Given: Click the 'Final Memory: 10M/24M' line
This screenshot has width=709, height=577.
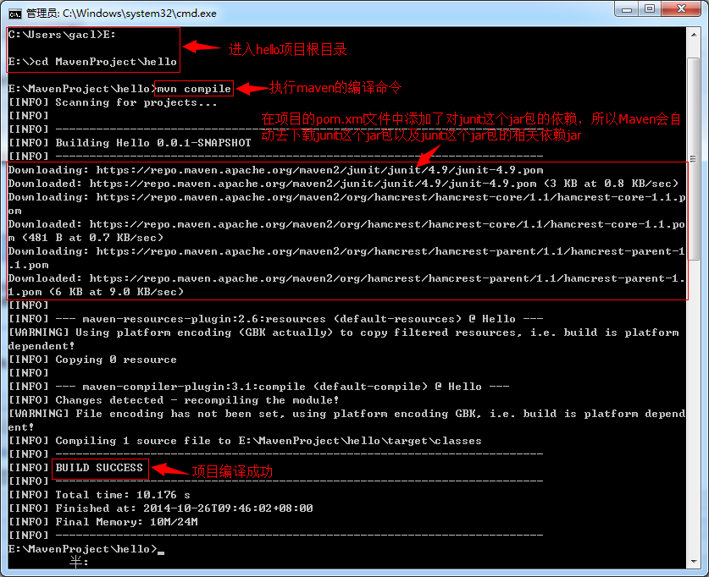Looking at the screenshot, I should pos(102,522).
